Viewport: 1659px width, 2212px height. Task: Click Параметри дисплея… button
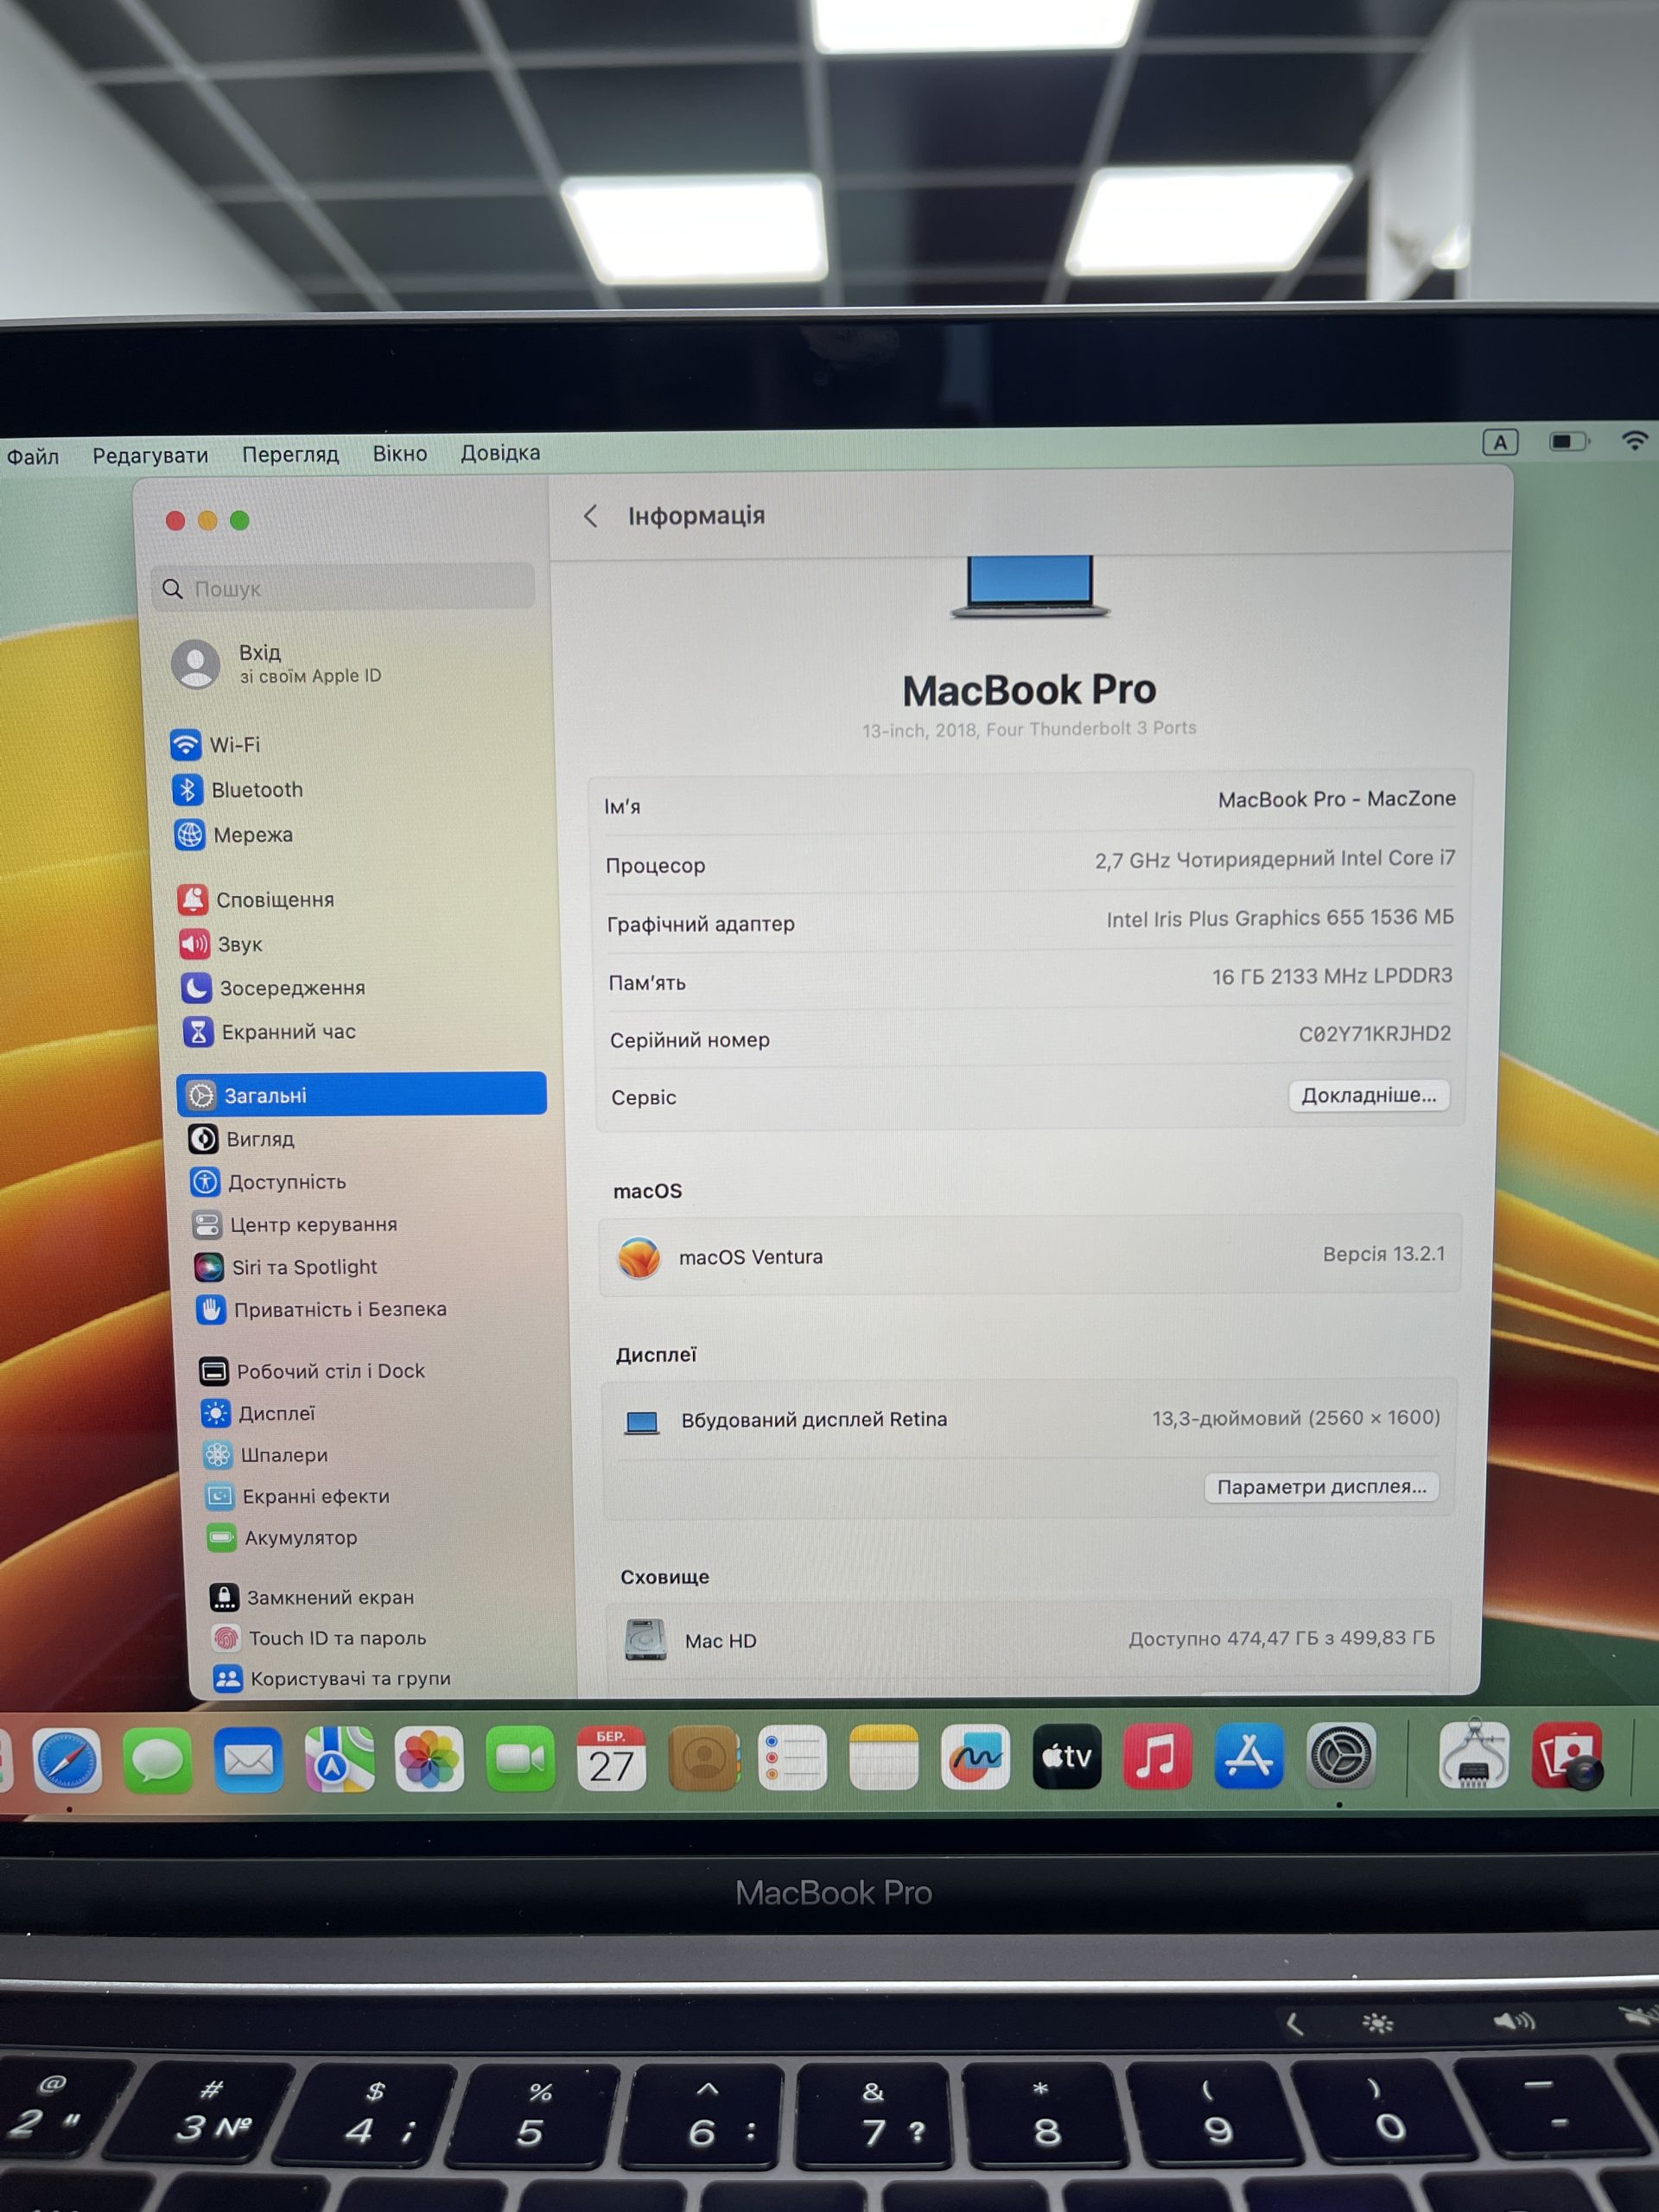click(1321, 1487)
